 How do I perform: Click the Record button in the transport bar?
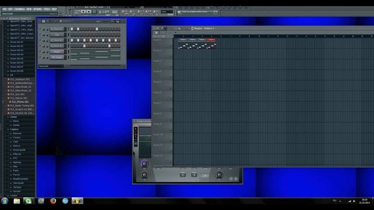[x=94, y=12]
